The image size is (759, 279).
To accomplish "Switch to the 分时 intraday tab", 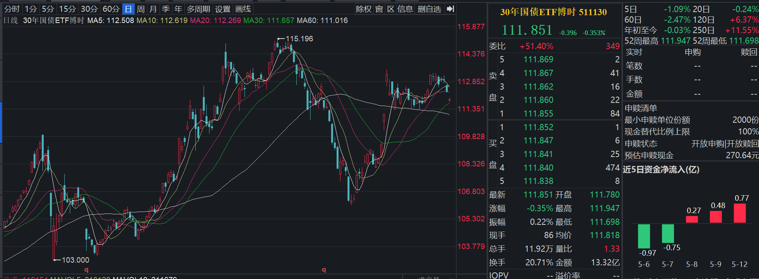I will tap(12, 9).
